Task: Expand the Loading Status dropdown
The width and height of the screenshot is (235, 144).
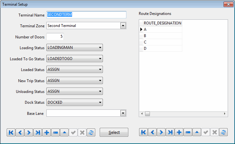Action: click(x=100, y=48)
